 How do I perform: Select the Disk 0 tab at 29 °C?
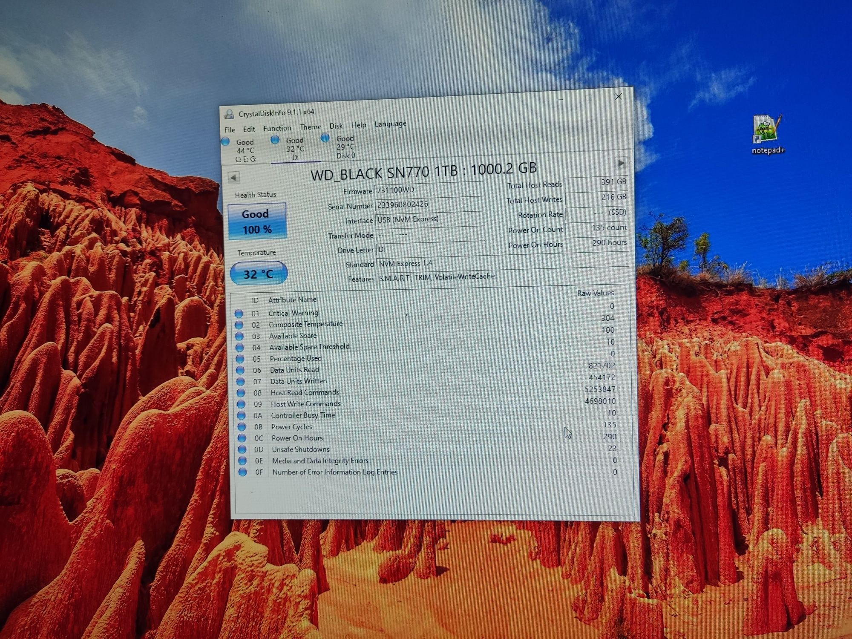pyautogui.click(x=345, y=147)
